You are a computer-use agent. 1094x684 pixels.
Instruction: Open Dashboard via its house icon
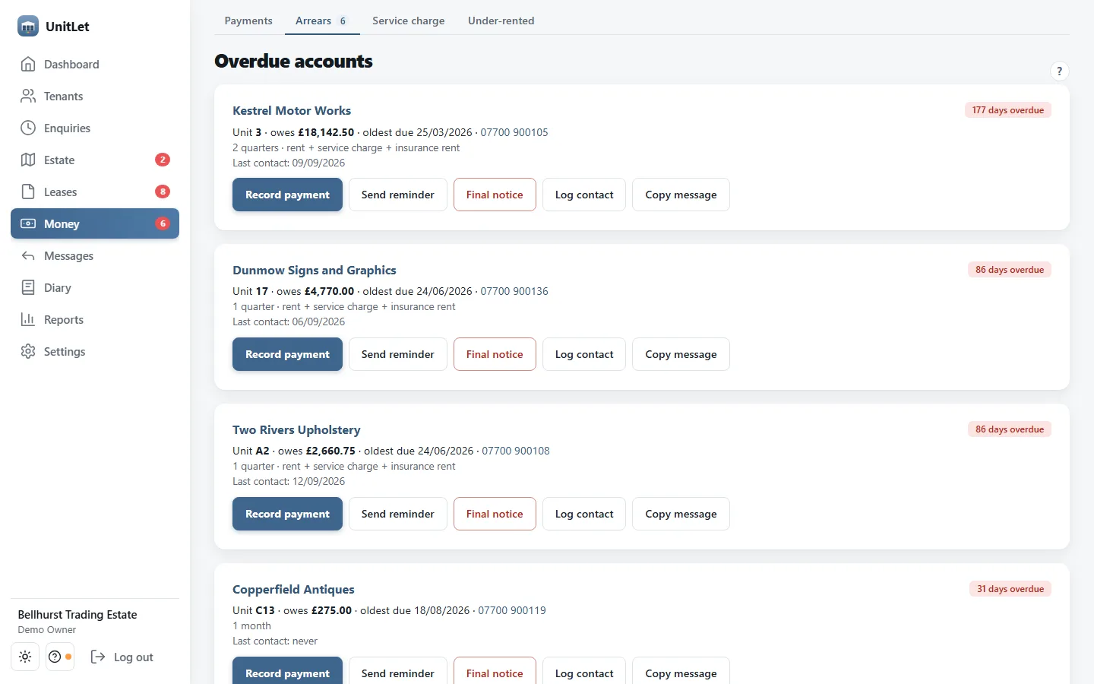pos(28,65)
